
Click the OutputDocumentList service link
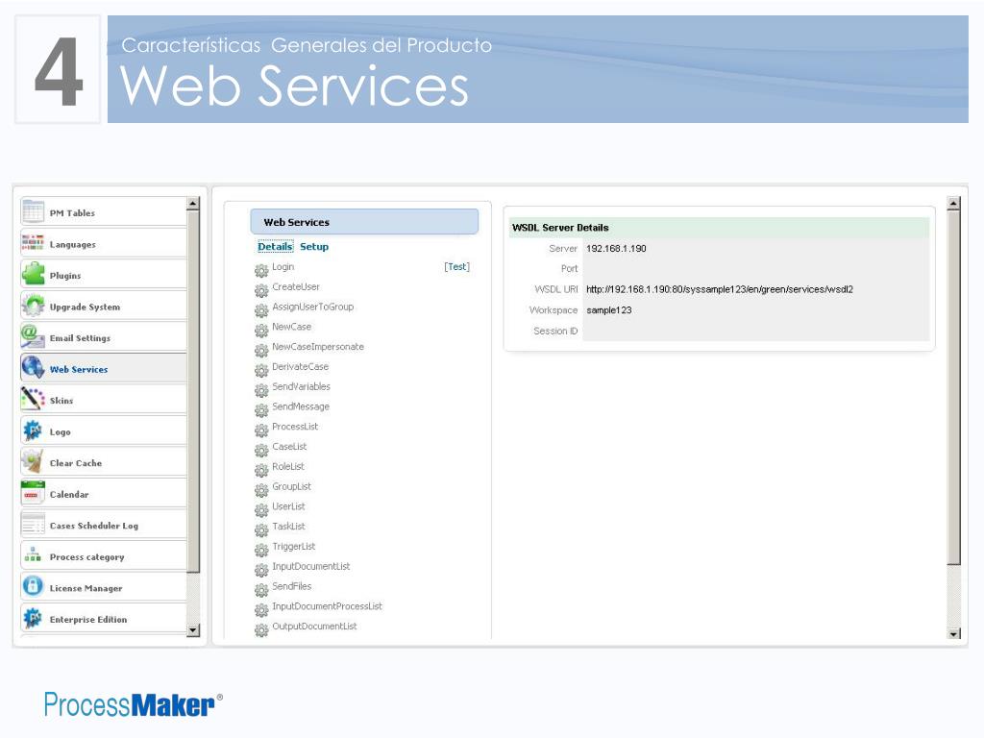pyautogui.click(x=314, y=627)
